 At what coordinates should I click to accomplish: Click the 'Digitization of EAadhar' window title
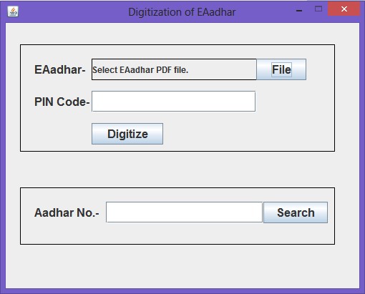pos(182,12)
